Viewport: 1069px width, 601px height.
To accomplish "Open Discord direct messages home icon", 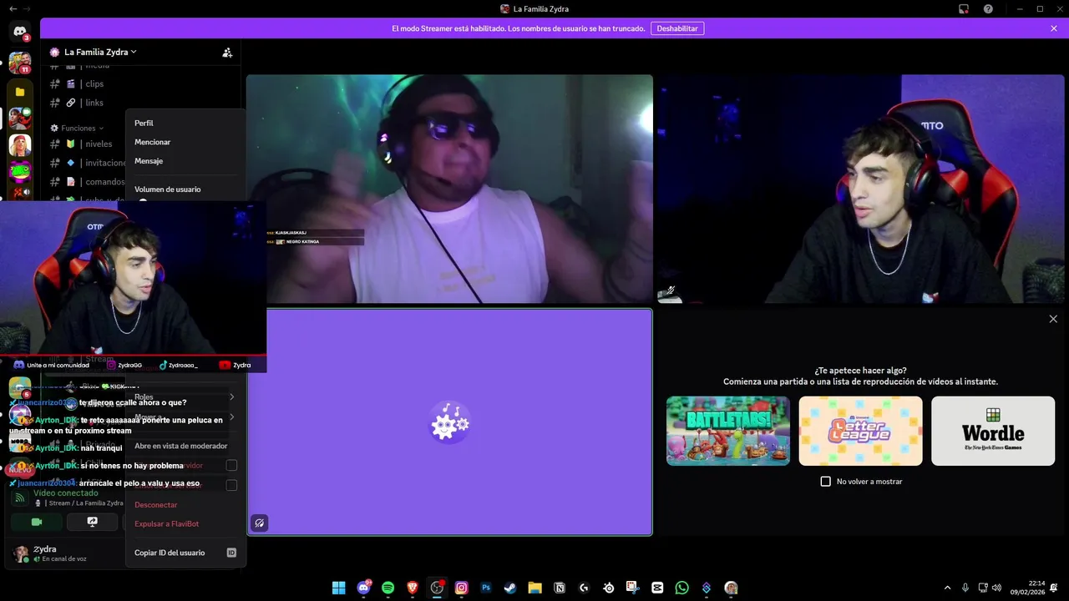I will pos(20,32).
